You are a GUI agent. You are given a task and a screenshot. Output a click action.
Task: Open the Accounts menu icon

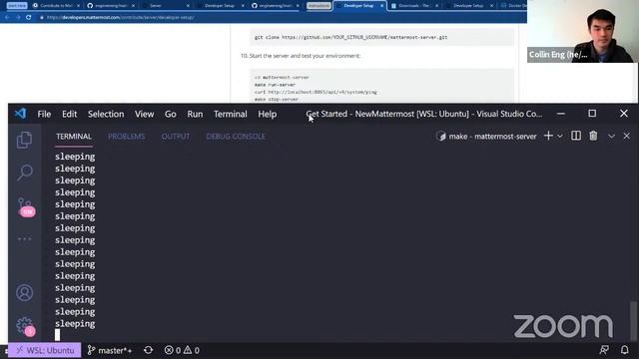[24, 292]
